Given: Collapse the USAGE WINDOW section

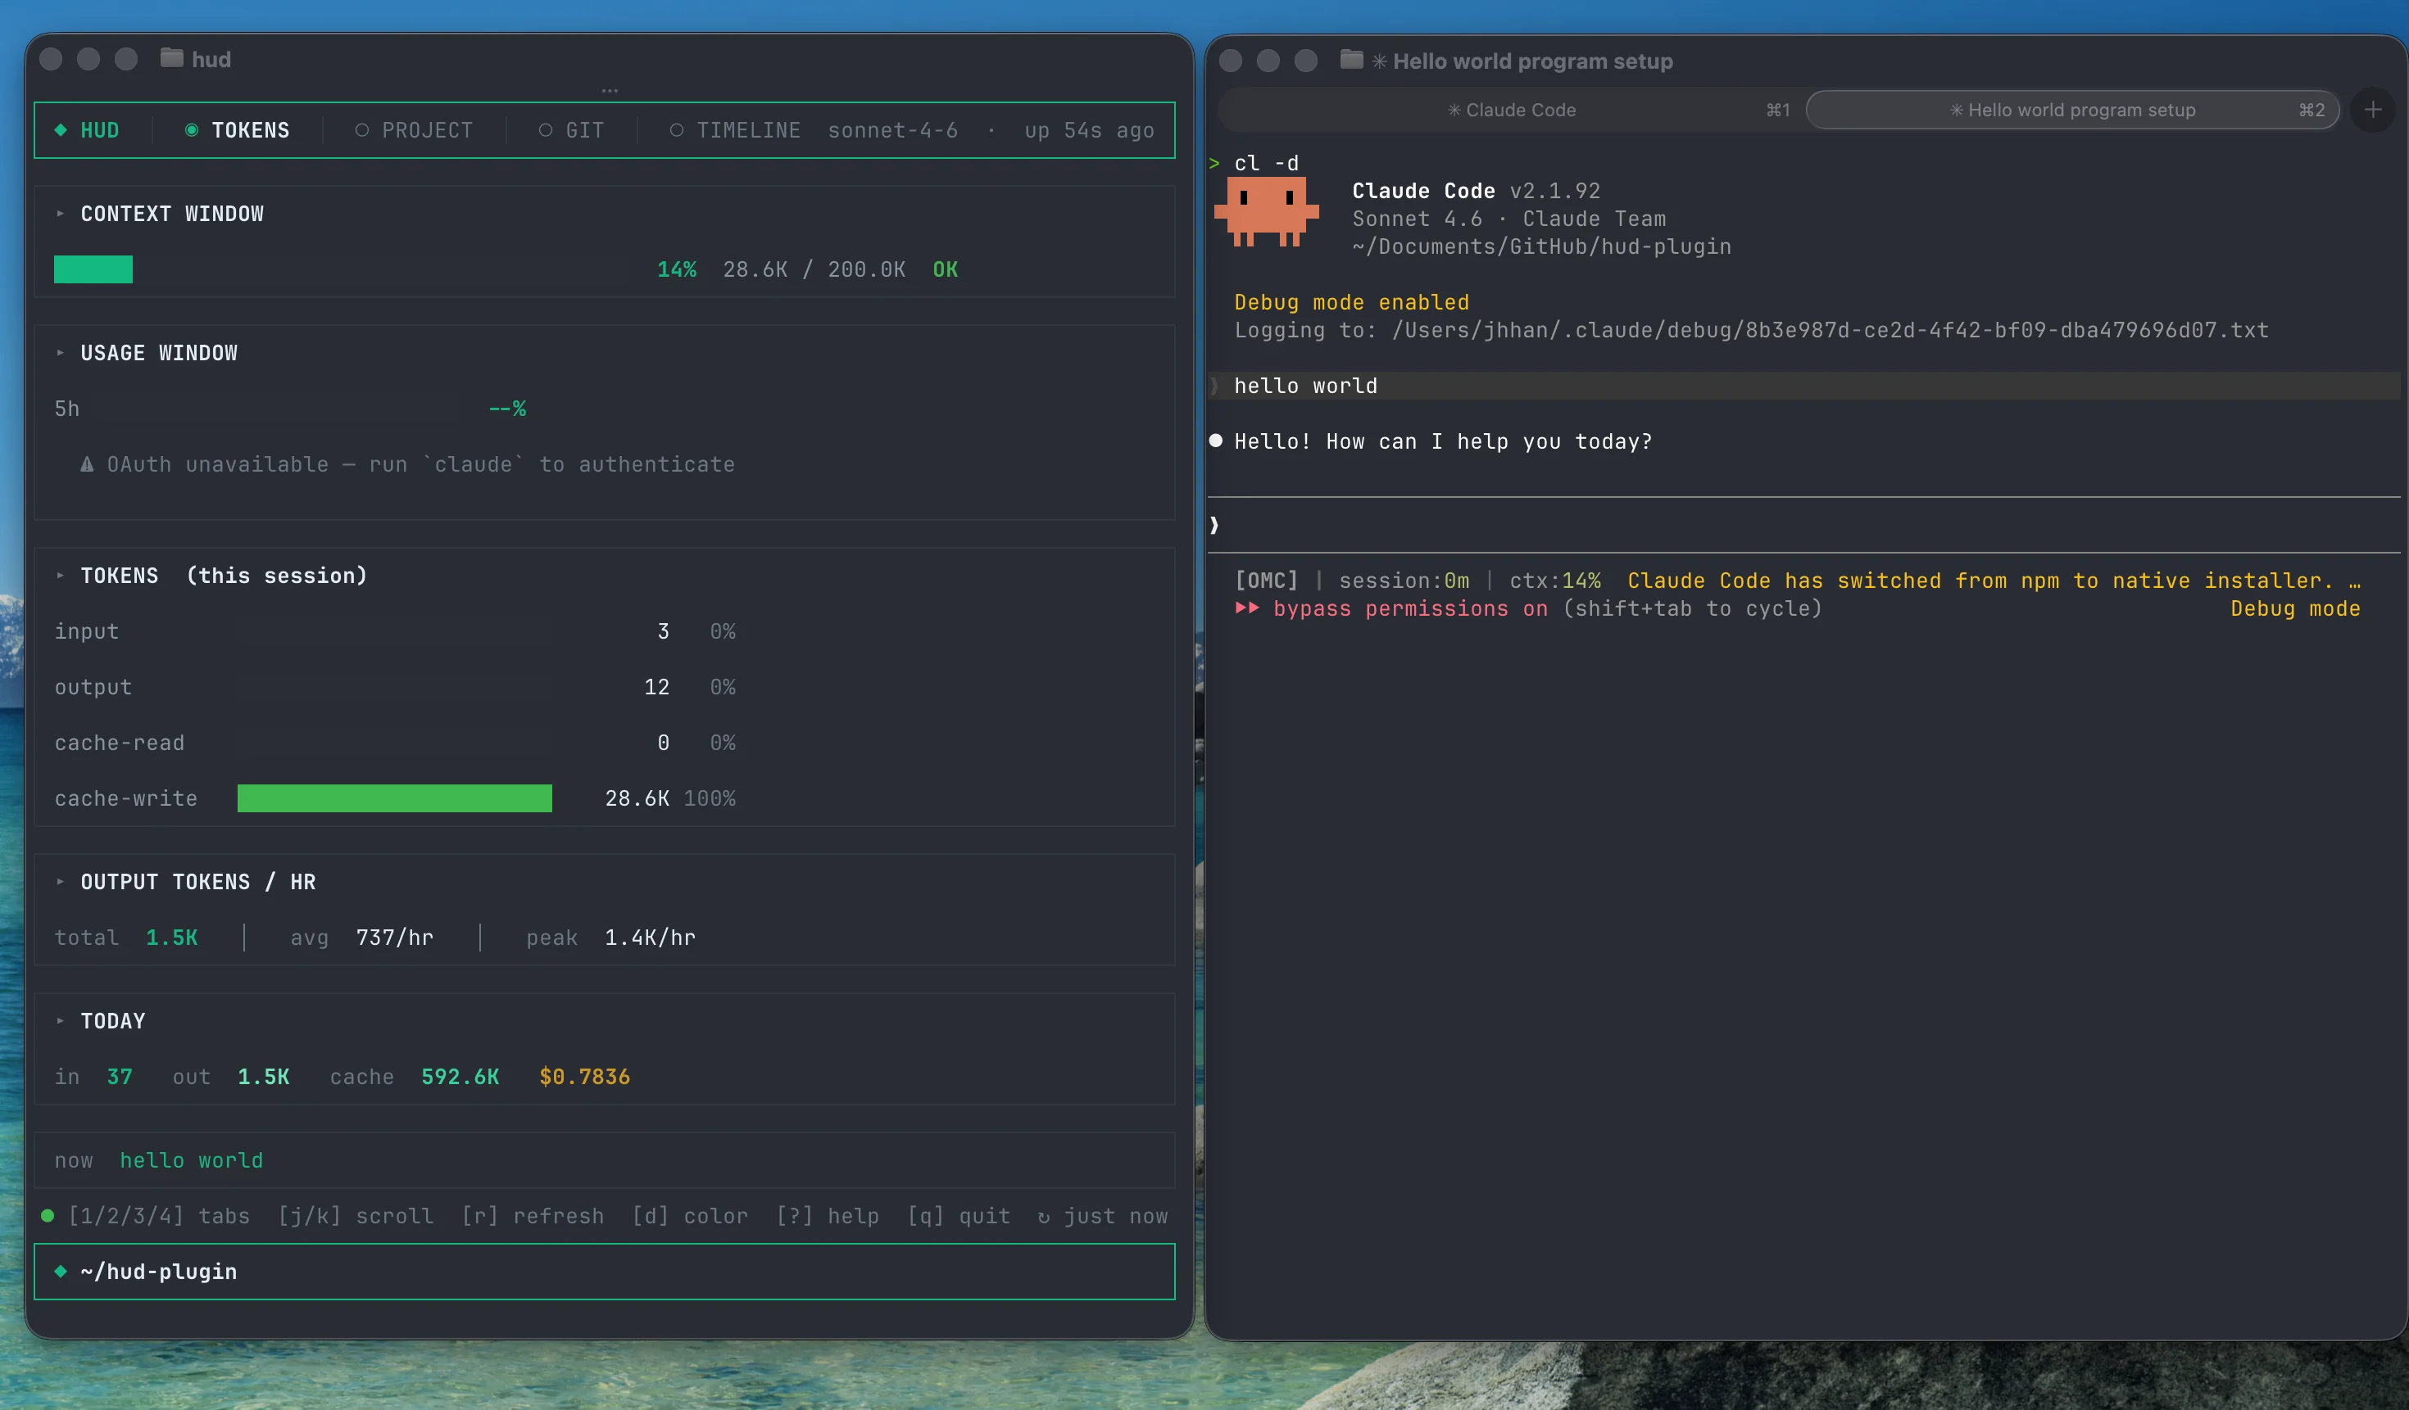Looking at the screenshot, I should pyautogui.click(x=61, y=354).
